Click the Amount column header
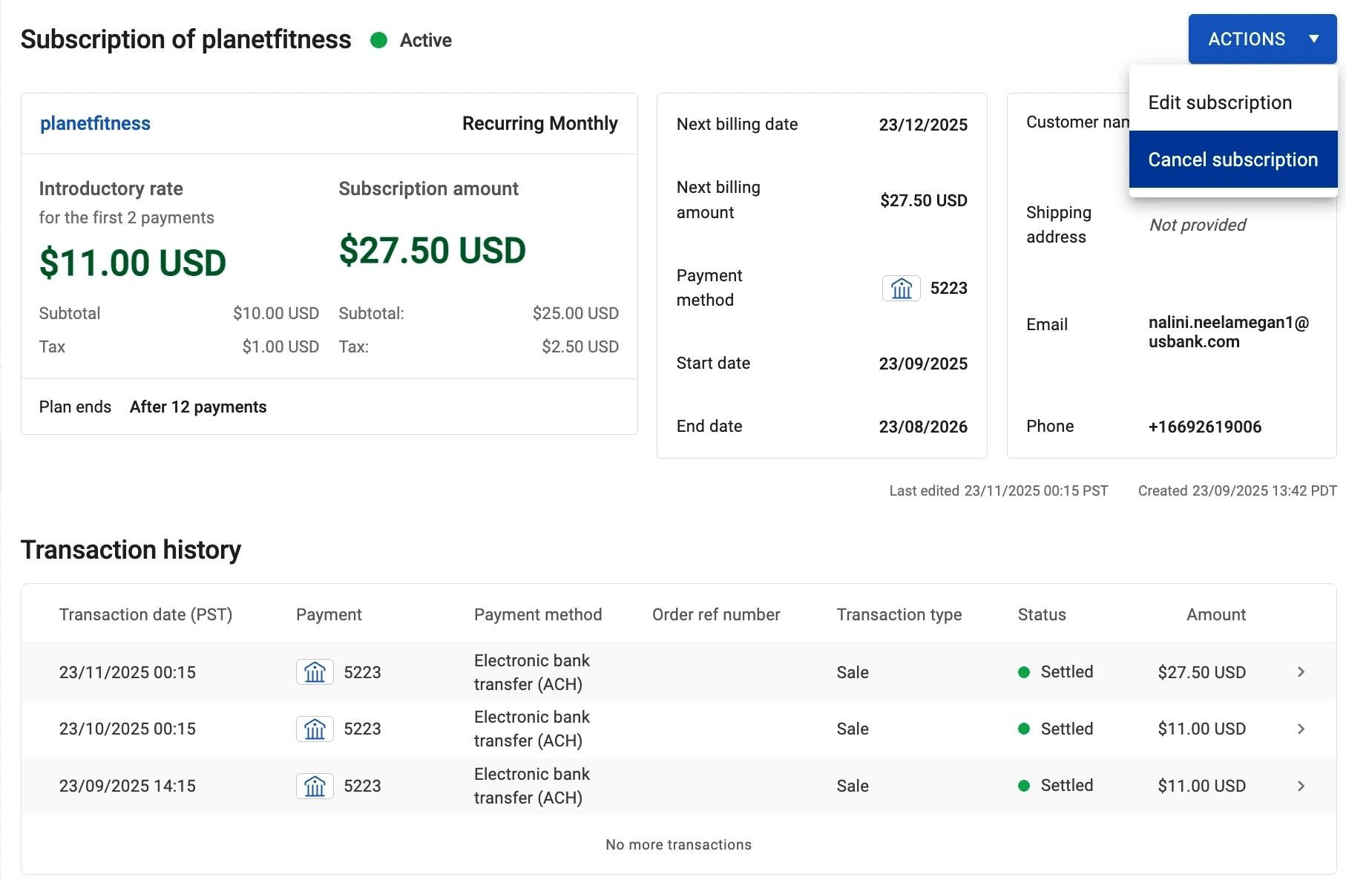Image resolution: width=1346 pixels, height=880 pixels. pos(1215,614)
